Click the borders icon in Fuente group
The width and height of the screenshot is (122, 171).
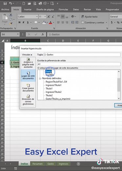click(x=36, y=22)
